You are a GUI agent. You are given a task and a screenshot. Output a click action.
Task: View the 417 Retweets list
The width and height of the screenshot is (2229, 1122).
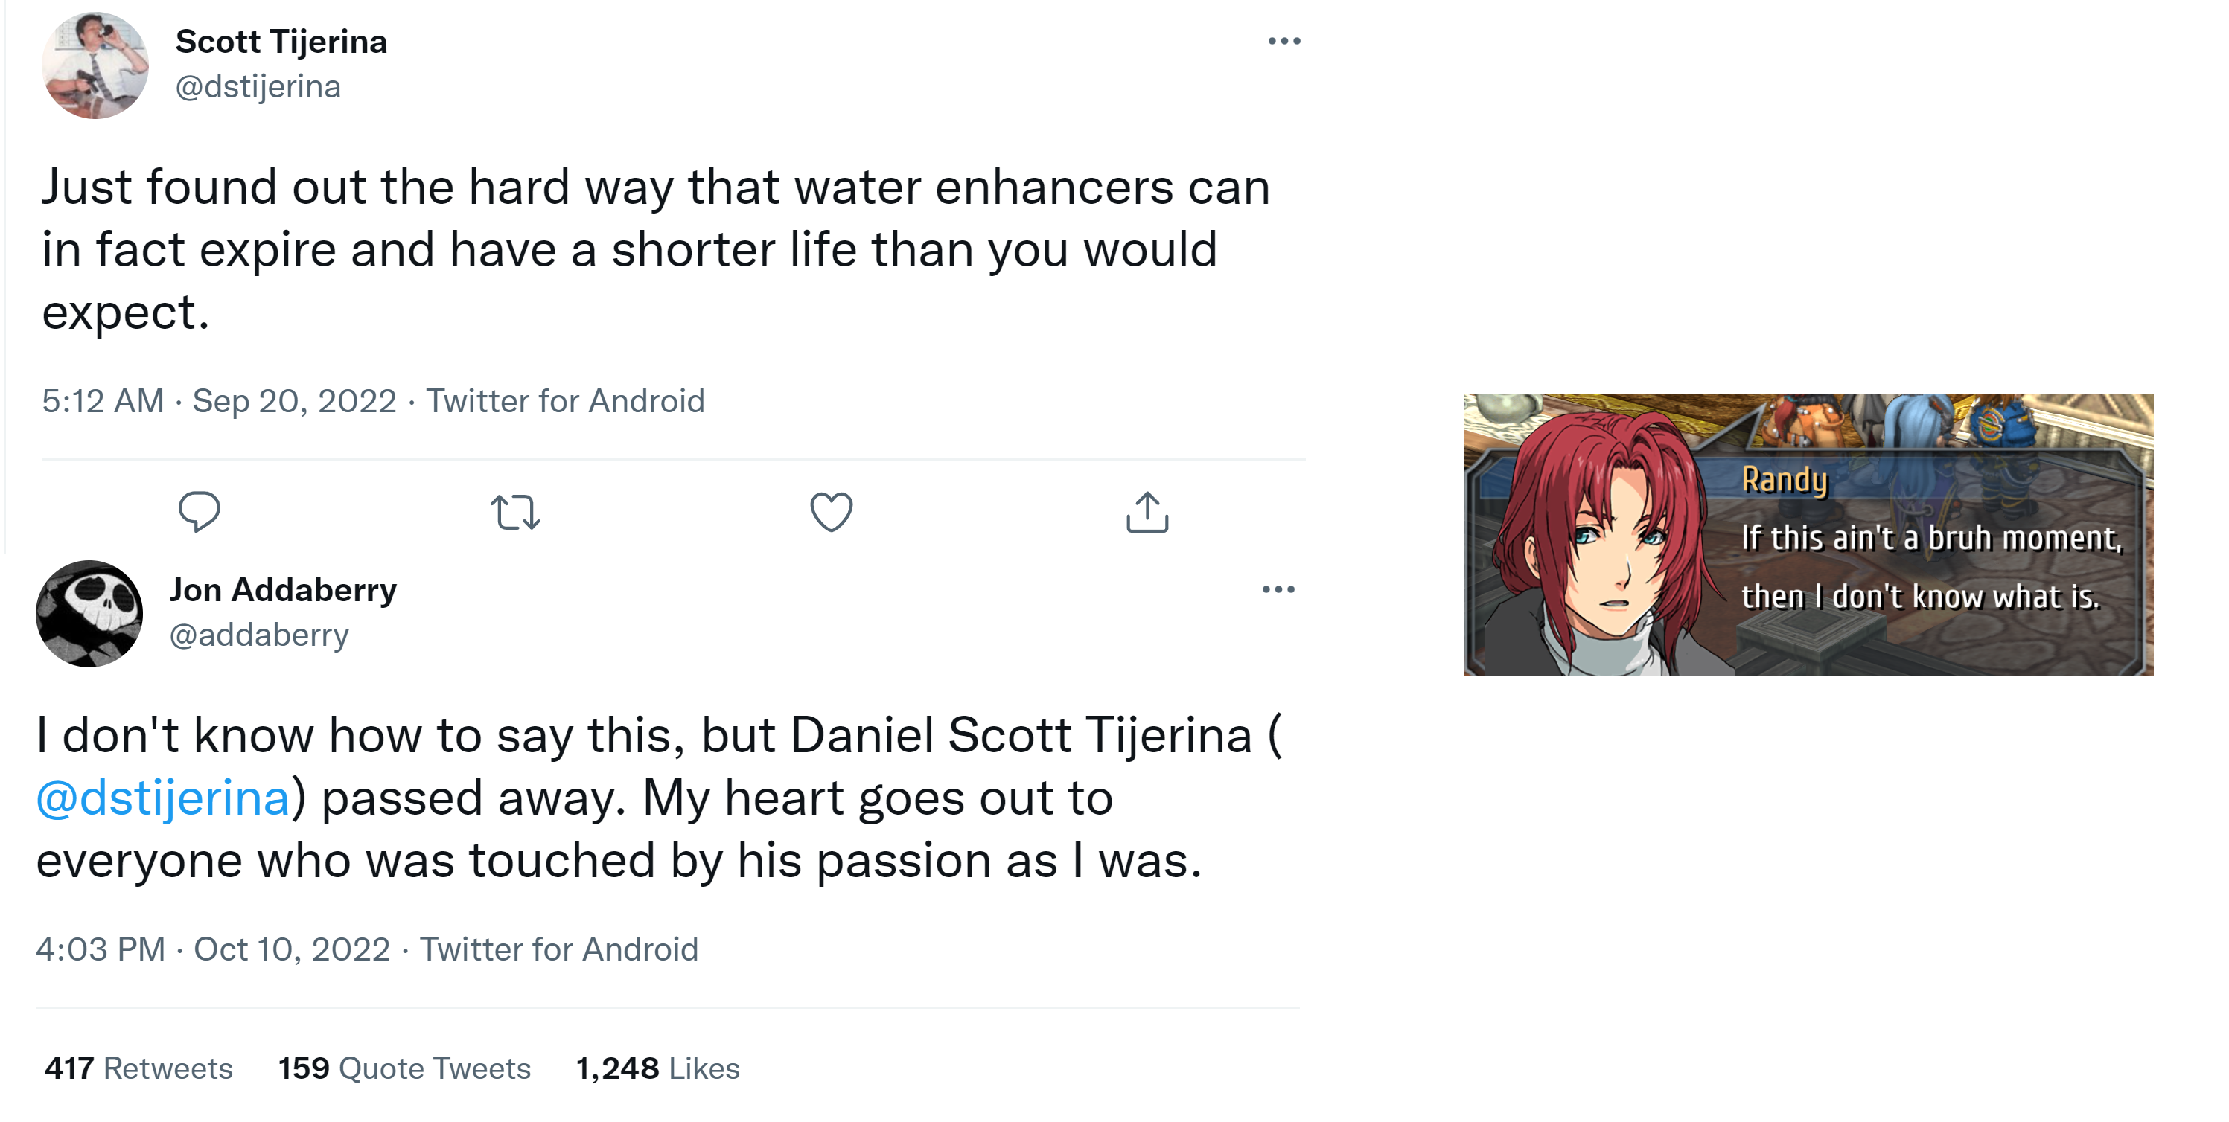tap(138, 1068)
